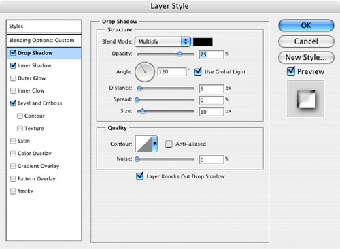The image size is (340, 249).
Task: Click the Opacity slider handle
Action: (180, 54)
